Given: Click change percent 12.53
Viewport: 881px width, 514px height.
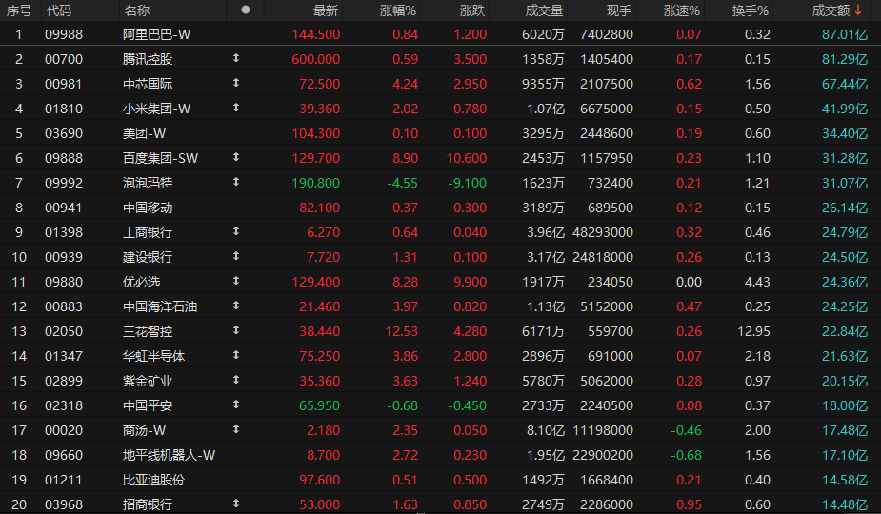Looking at the screenshot, I should tap(402, 331).
